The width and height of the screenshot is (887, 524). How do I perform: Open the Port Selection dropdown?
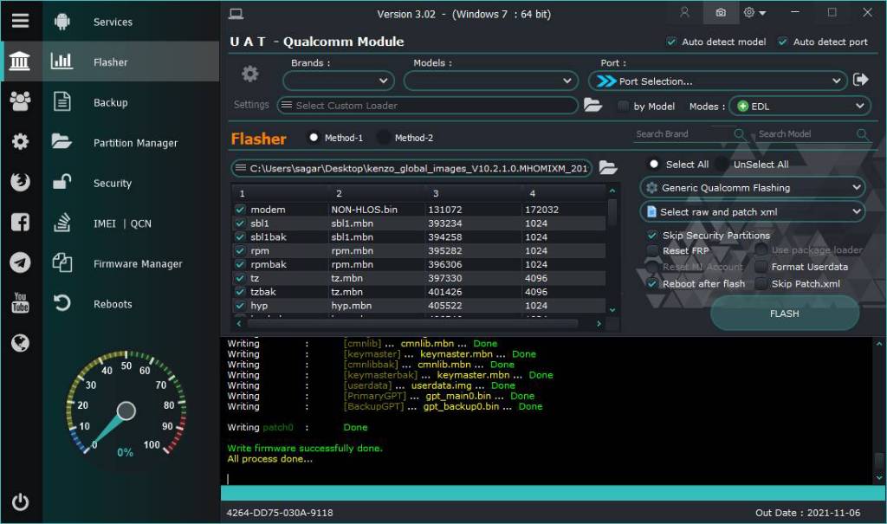[717, 81]
